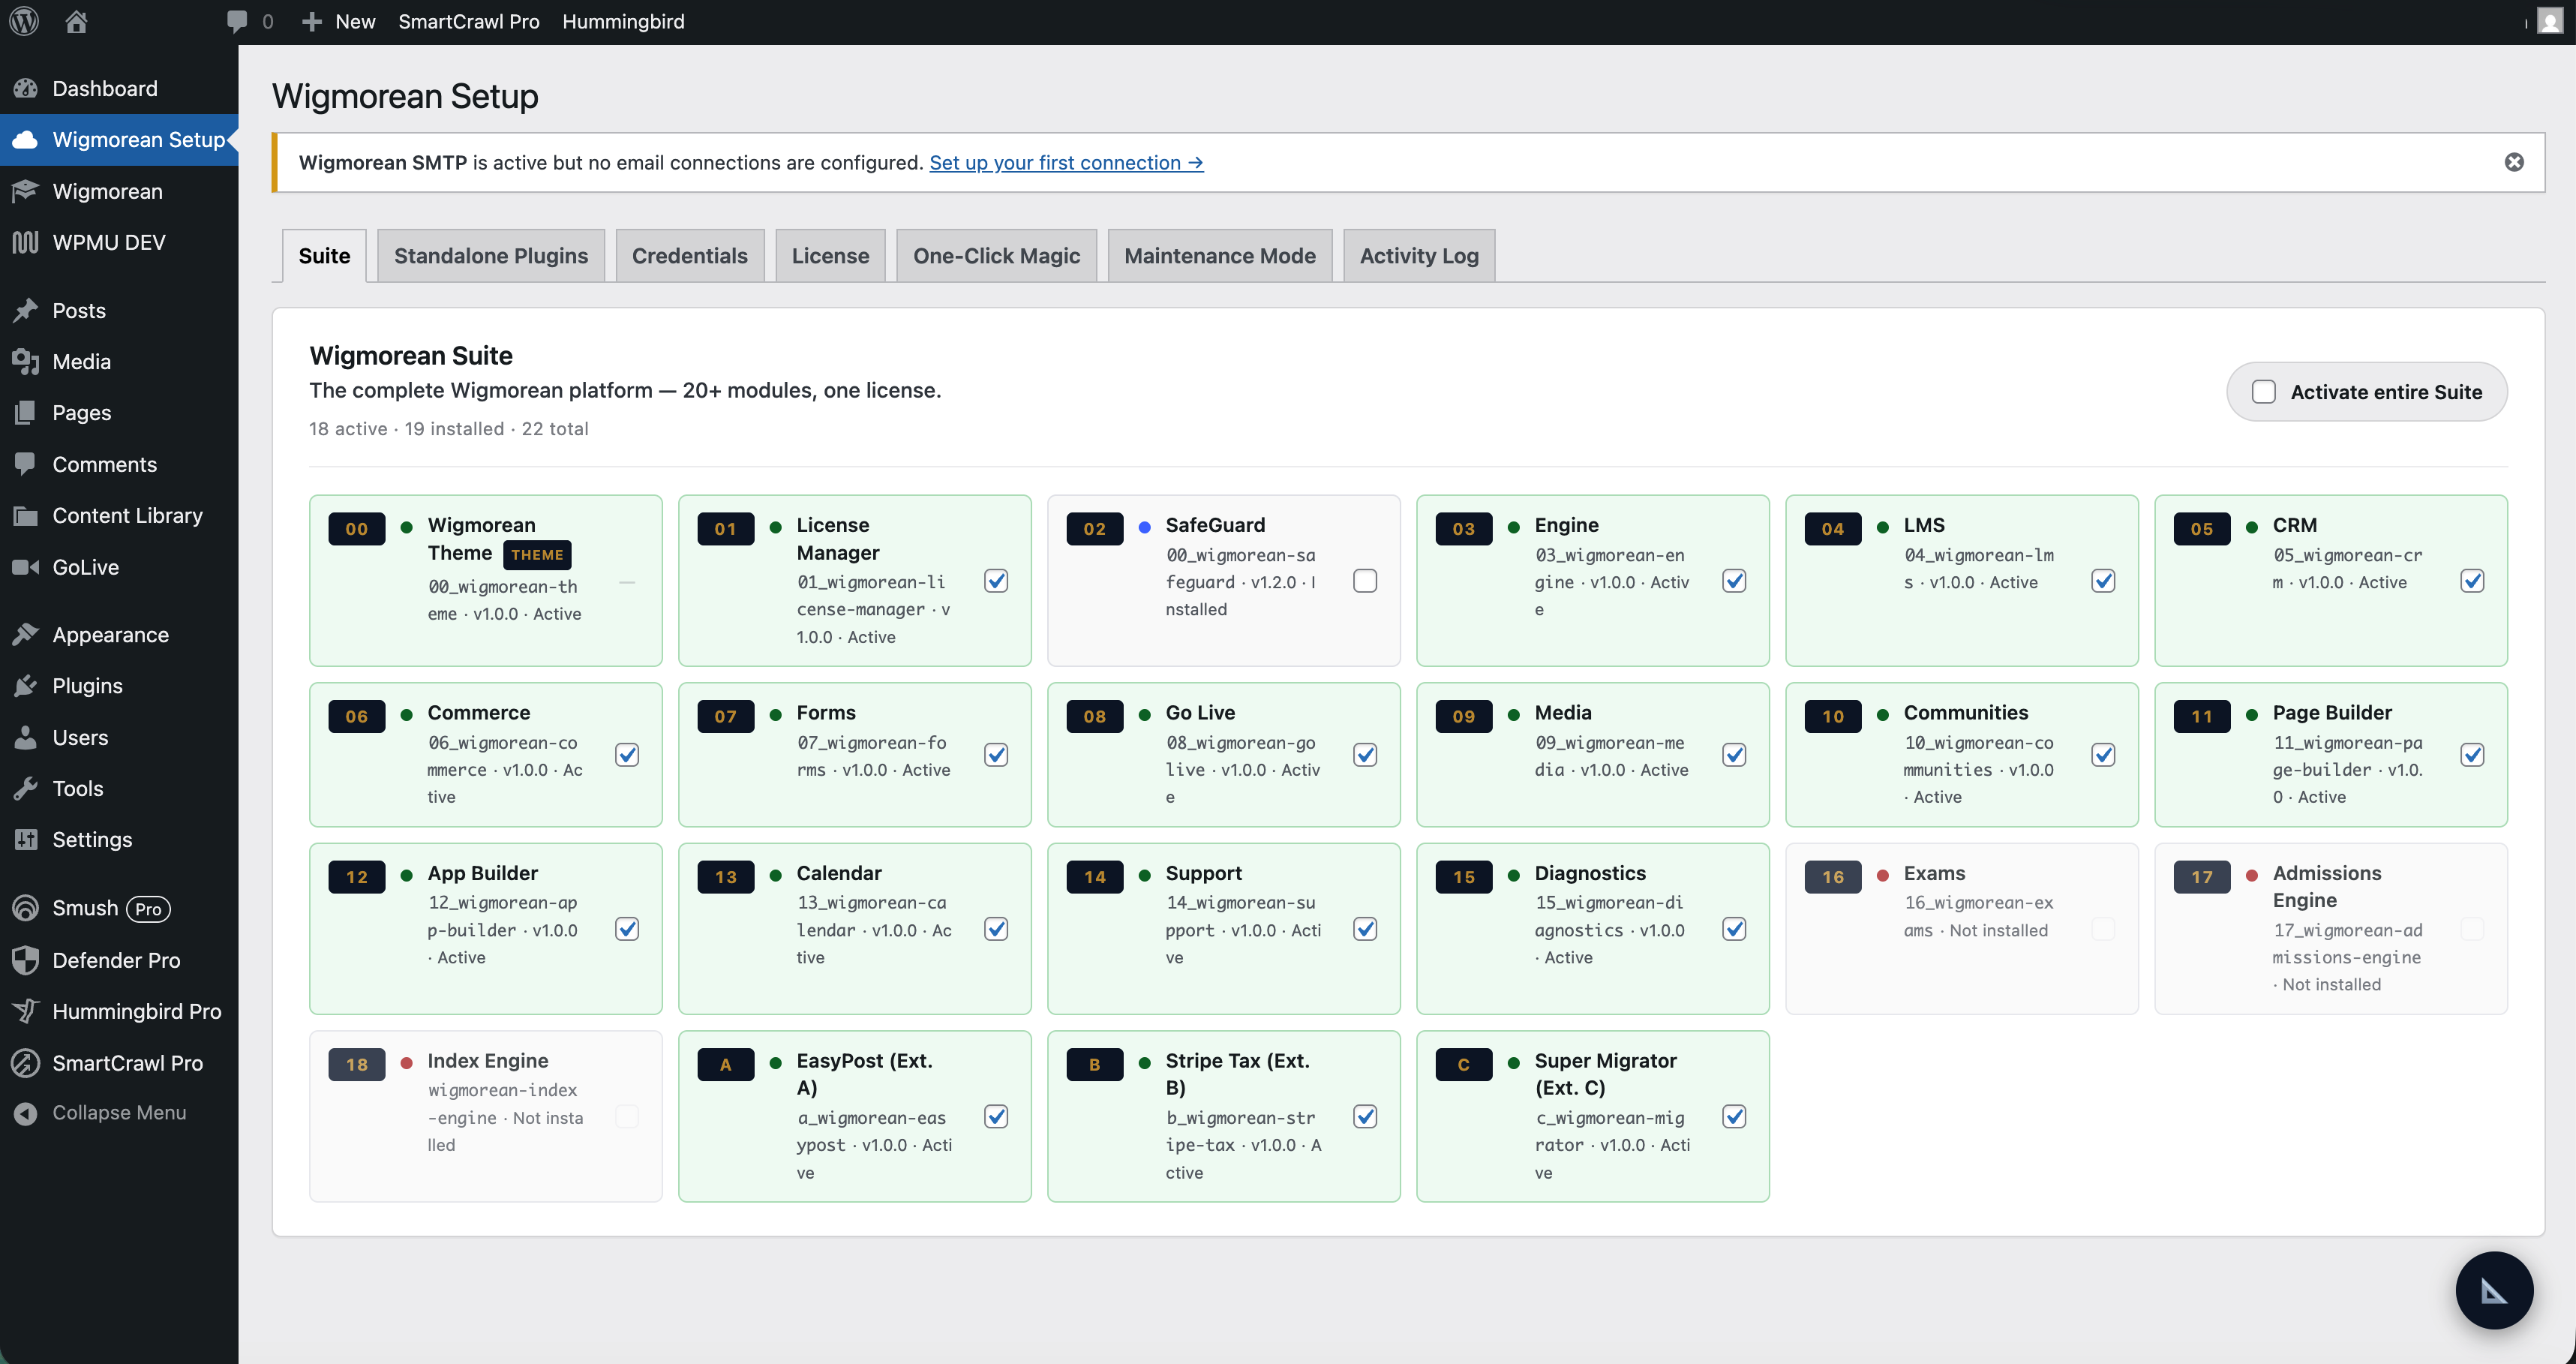Check the Activate entire Suite checkbox
Viewport: 2576px width, 1364px height.
pos(2264,391)
